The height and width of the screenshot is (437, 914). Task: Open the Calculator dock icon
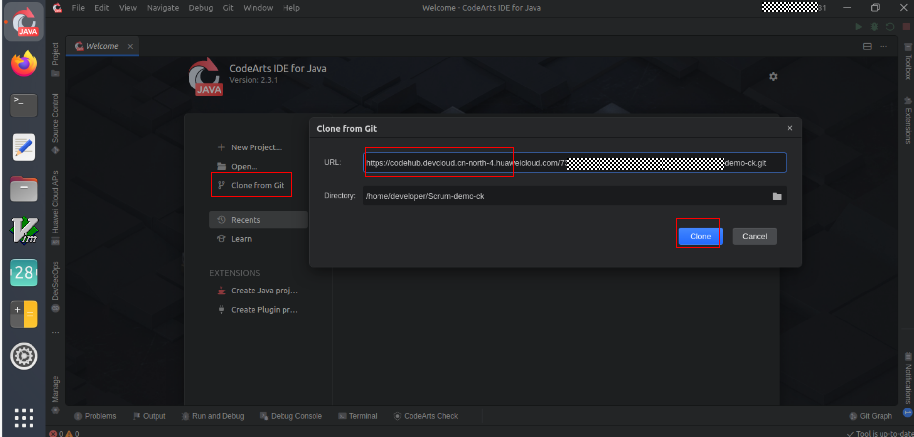24,314
